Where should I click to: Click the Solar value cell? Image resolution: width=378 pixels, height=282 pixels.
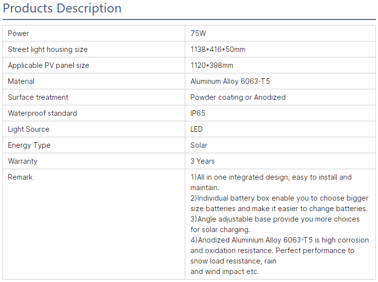(x=199, y=145)
